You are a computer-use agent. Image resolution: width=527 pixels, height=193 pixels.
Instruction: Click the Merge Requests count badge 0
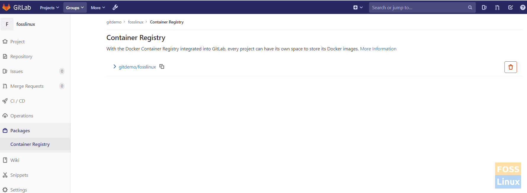62,86
